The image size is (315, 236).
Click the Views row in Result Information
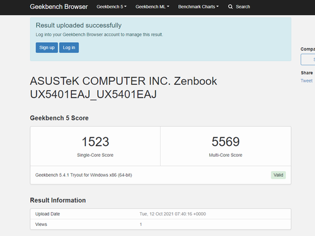(161, 224)
